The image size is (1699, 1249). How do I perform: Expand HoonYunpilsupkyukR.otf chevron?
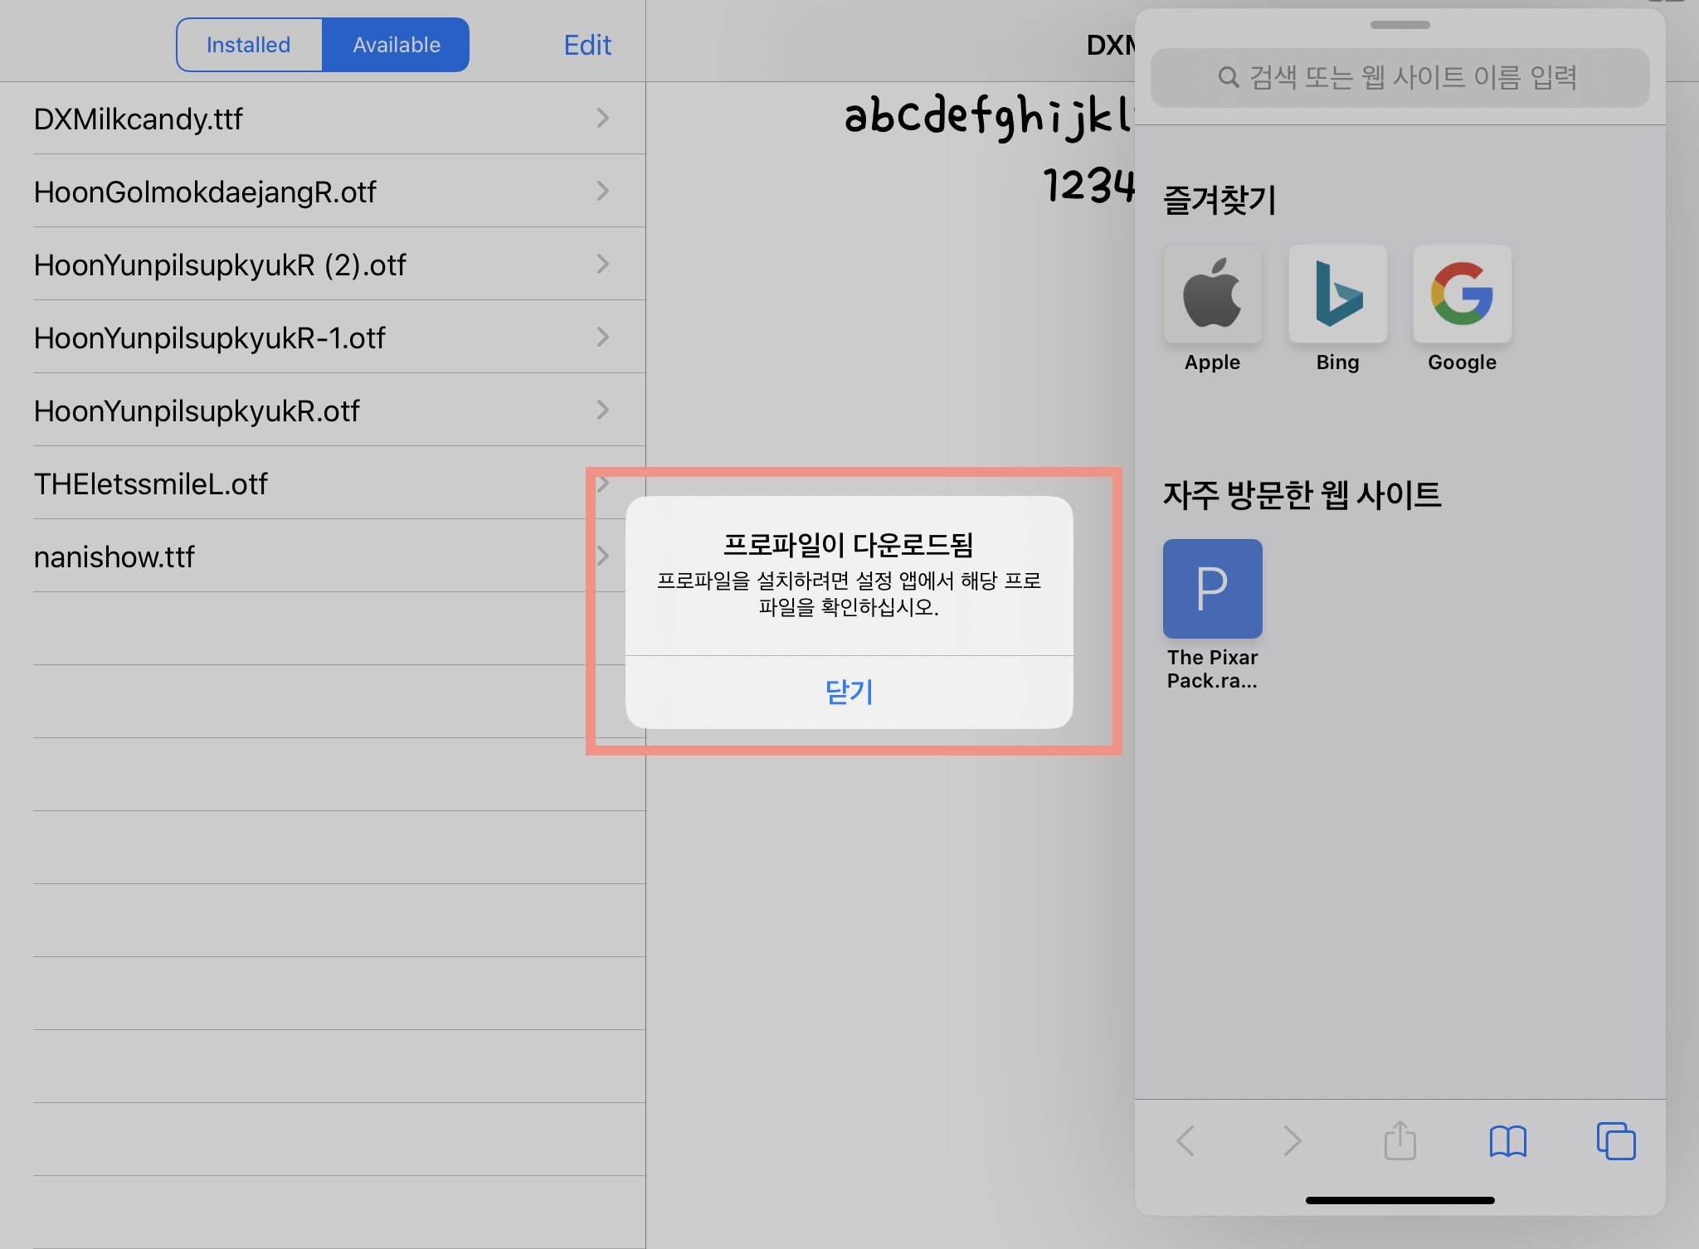click(x=602, y=410)
